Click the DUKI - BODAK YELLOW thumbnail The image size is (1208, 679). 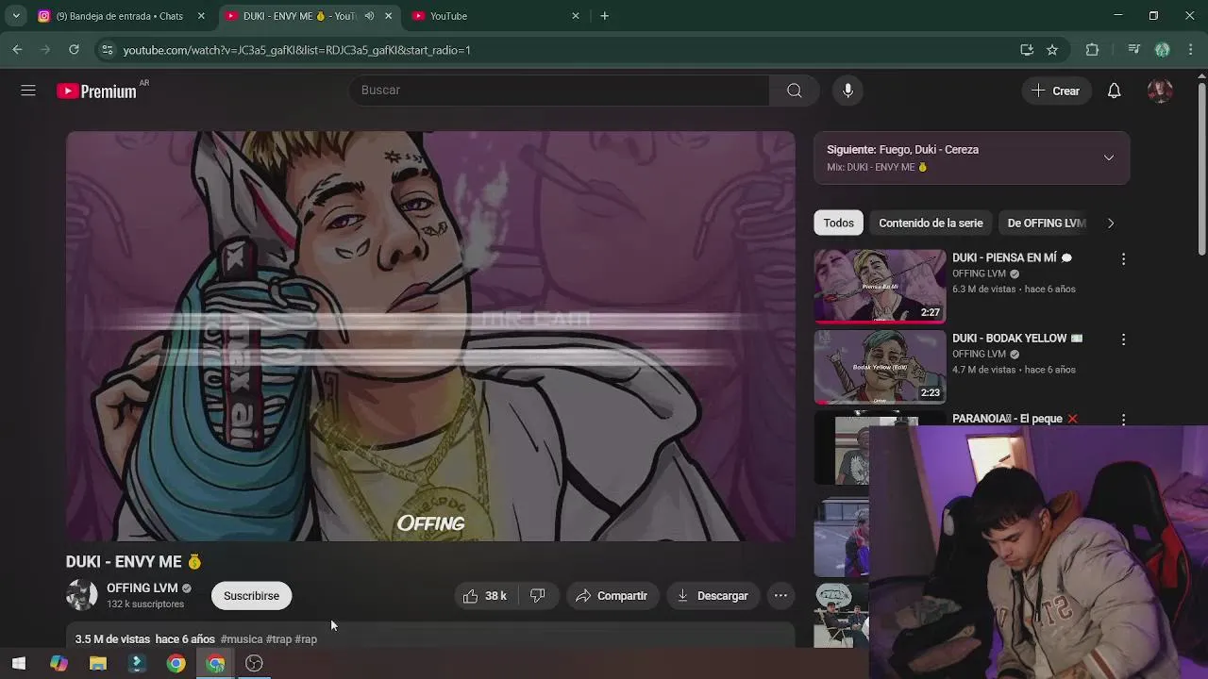pos(880,367)
